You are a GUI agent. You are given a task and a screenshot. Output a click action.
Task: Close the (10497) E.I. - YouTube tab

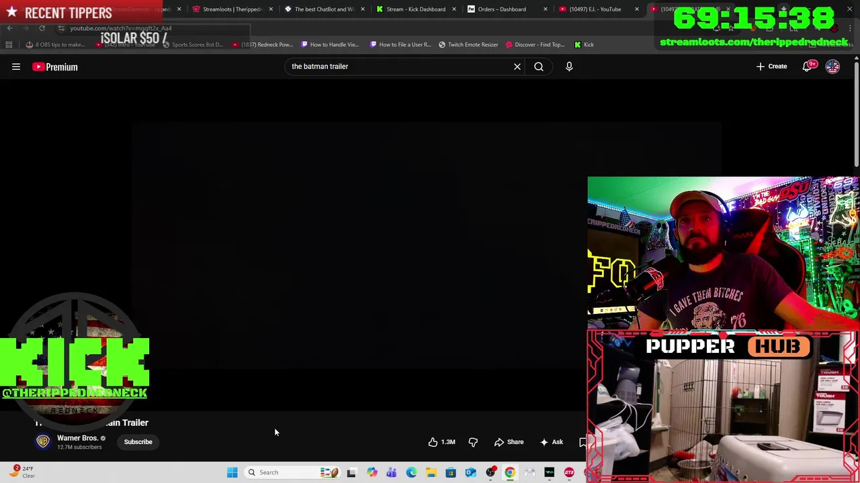637,9
